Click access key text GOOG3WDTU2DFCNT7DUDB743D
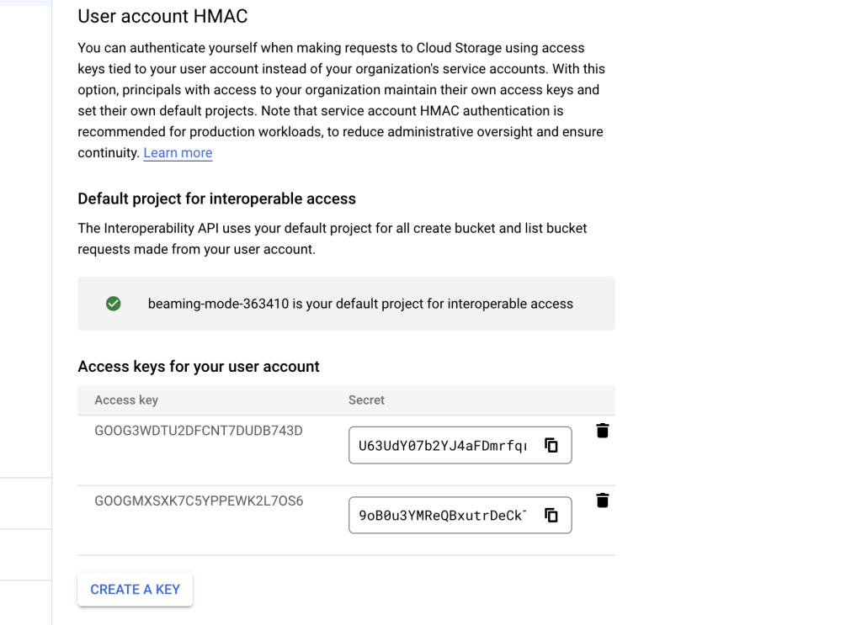 pyautogui.click(x=199, y=431)
